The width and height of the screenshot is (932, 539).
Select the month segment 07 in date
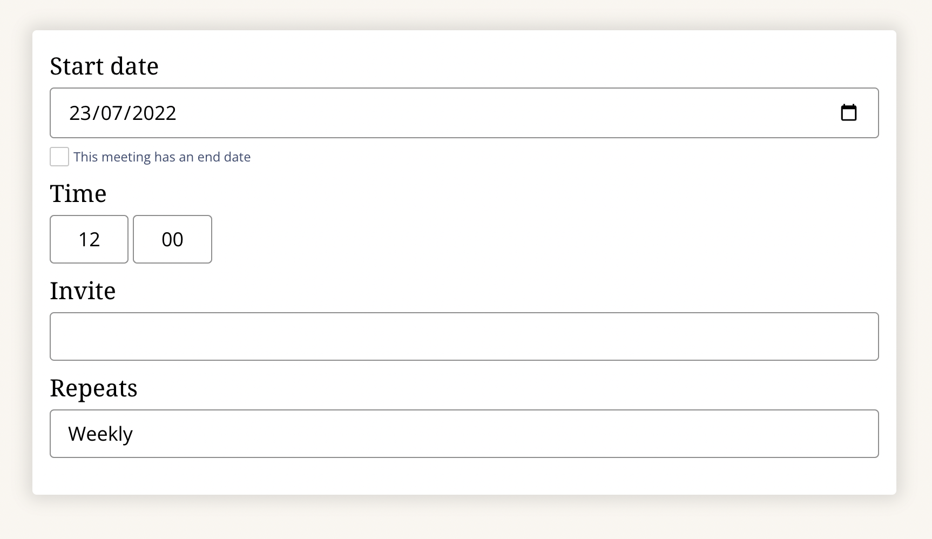coord(111,113)
